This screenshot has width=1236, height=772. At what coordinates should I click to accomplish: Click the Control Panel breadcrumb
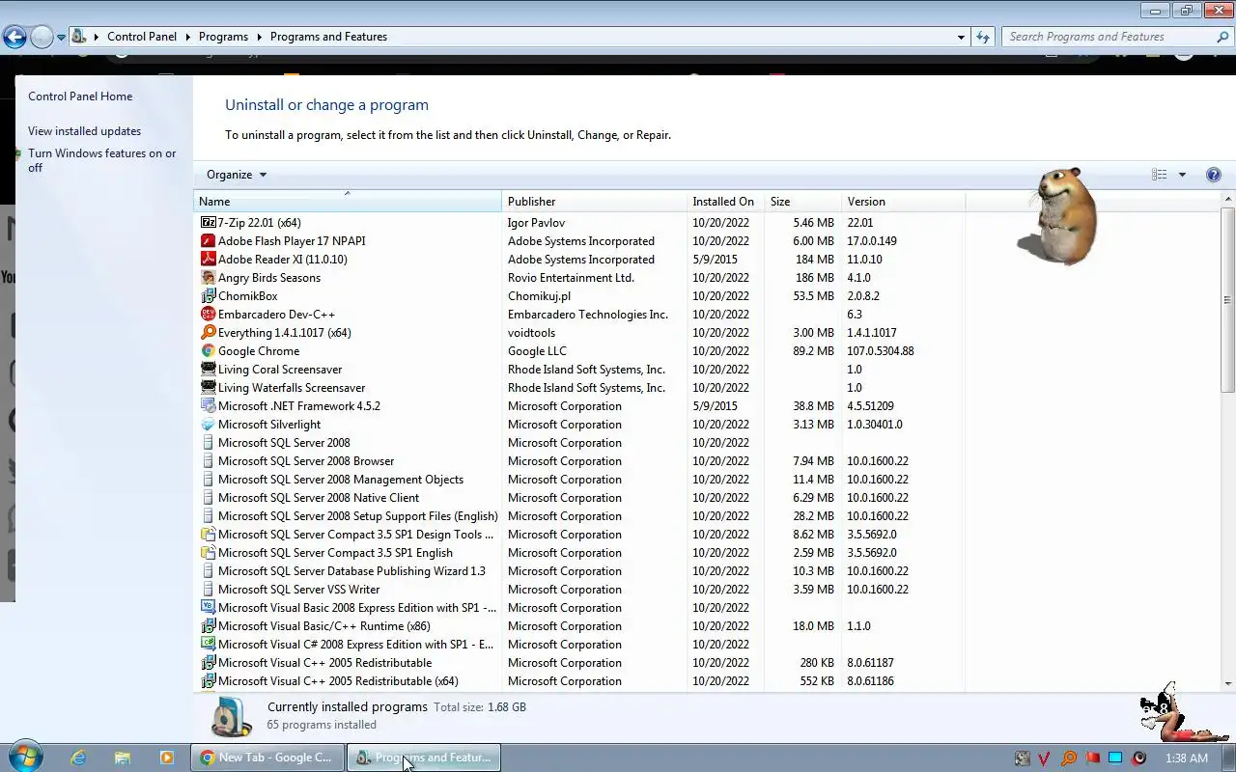[142, 37]
